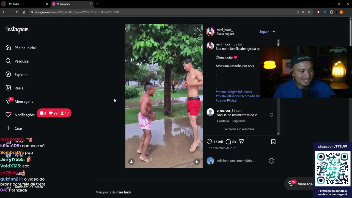The width and height of the screenshot is (352, 198).
Task: Like o_marcos_f's comment
Action: pos(271,115)
